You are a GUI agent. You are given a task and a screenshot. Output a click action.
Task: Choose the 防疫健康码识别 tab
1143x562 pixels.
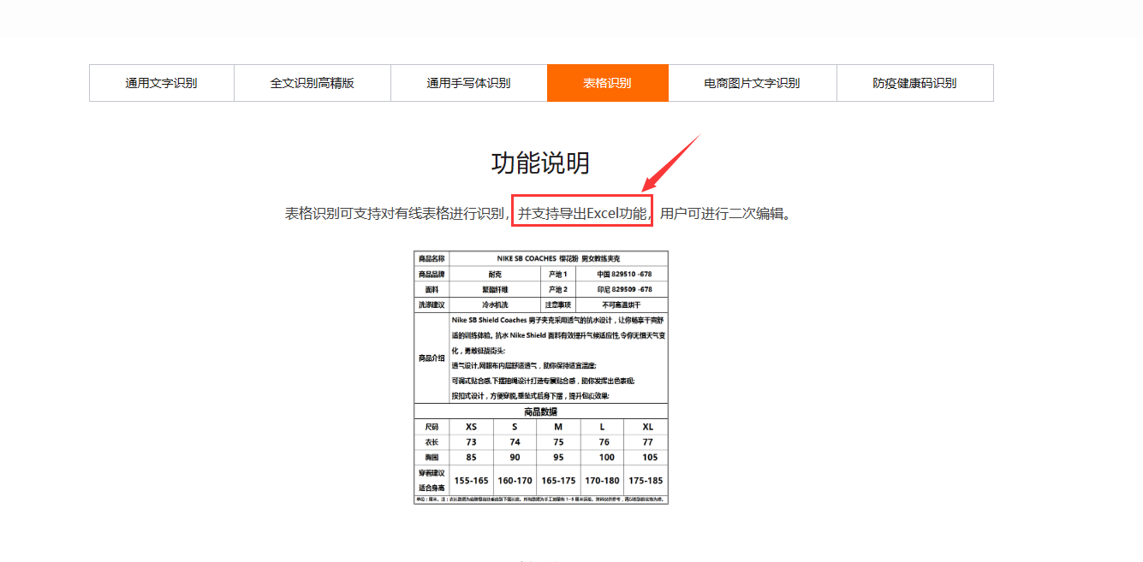915,83
